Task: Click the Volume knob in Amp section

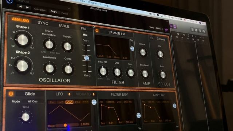Action: (x=143, y=52)
